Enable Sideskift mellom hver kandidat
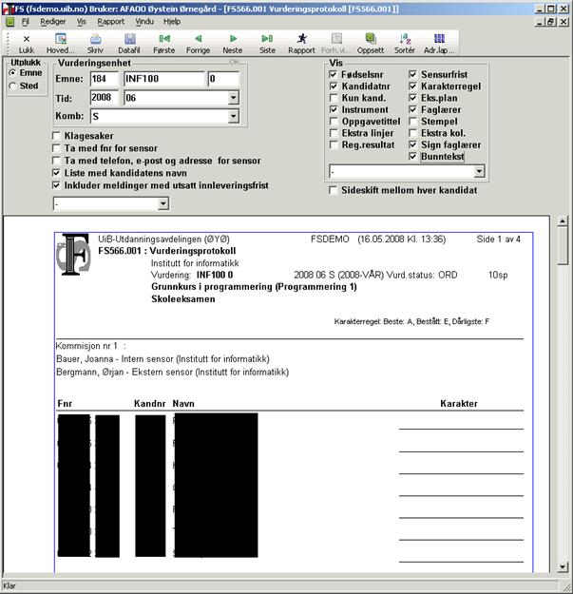 coord(334,190)
